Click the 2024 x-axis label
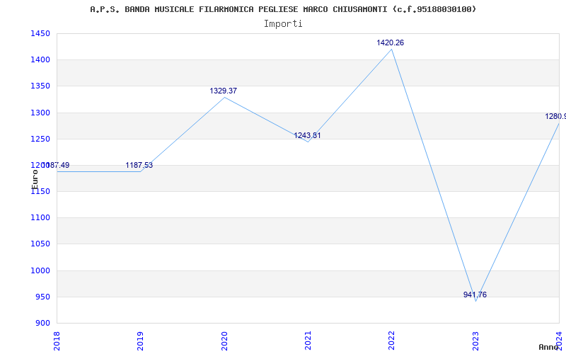Screen dimensions: 566x354 click(x=559, y=341)
